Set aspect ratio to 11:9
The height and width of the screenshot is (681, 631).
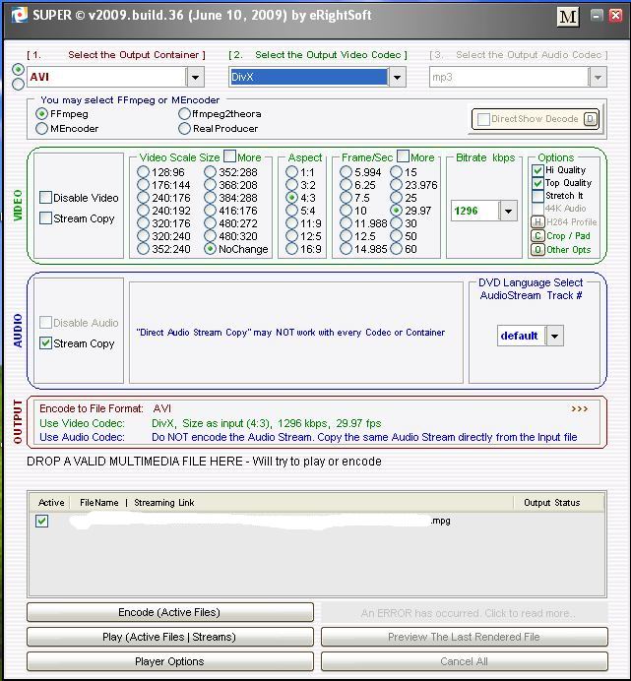(x=291, y=223)
